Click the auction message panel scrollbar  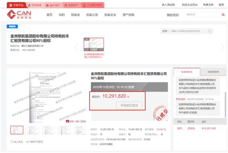pos(225,105)
